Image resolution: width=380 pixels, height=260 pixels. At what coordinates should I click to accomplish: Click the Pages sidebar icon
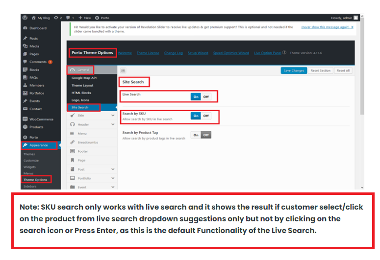(x=25, y=54)
